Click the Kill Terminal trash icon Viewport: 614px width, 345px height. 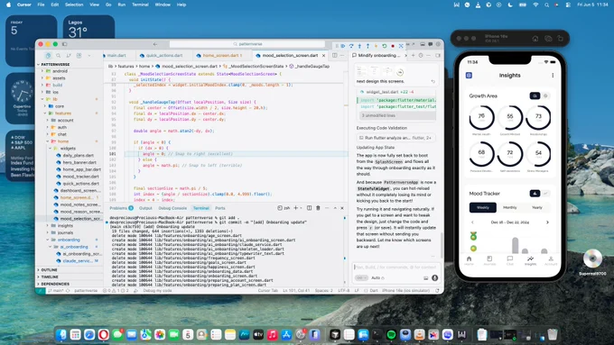coord(318,208)
